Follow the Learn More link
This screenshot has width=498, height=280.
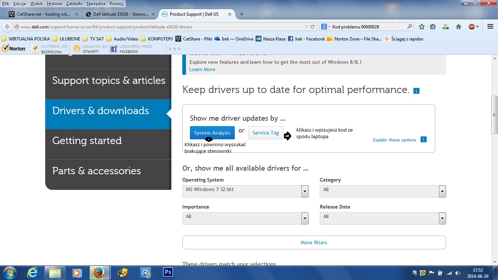[x=202, y=69]
